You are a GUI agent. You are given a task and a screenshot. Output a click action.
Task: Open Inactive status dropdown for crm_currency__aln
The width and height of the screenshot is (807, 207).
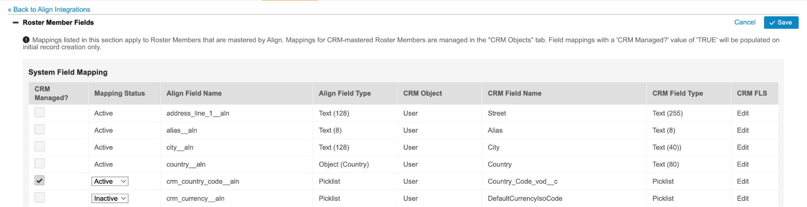[110, 199]
